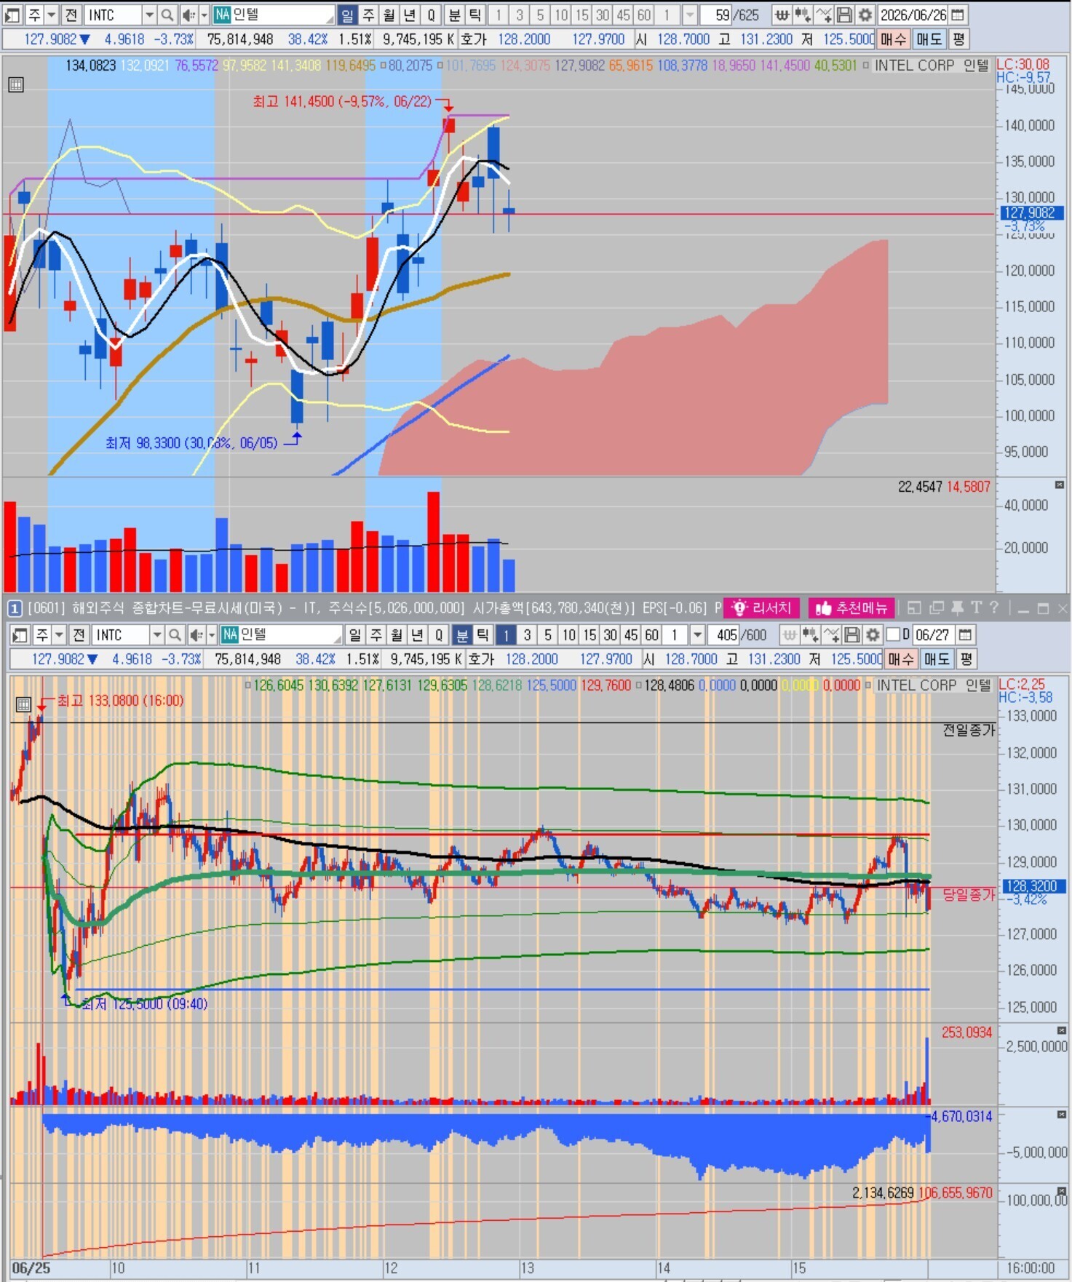Click the 매수 buy button in top chart
This screenshot has width=1072, height=1282.
coord(893,39)
